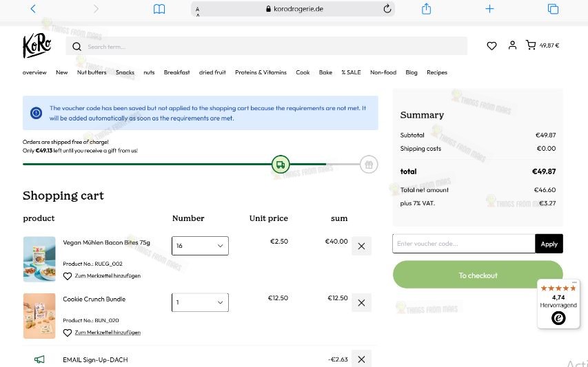588x367 pixels.
Task: Open quantity dropdown for Bacon Bites
Action: point(200,246)
